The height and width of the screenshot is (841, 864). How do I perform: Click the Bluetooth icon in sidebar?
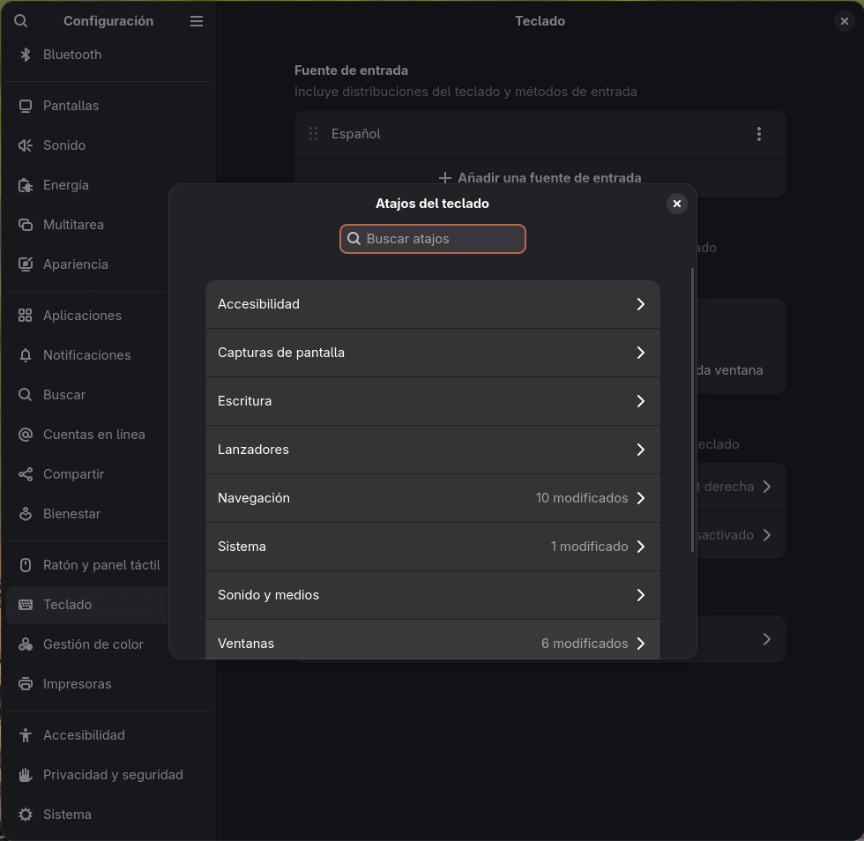(26, 55)
